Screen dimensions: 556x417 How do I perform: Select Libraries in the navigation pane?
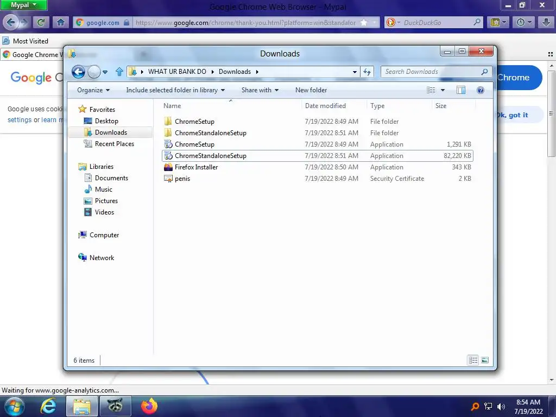click(x=102, y=167)
